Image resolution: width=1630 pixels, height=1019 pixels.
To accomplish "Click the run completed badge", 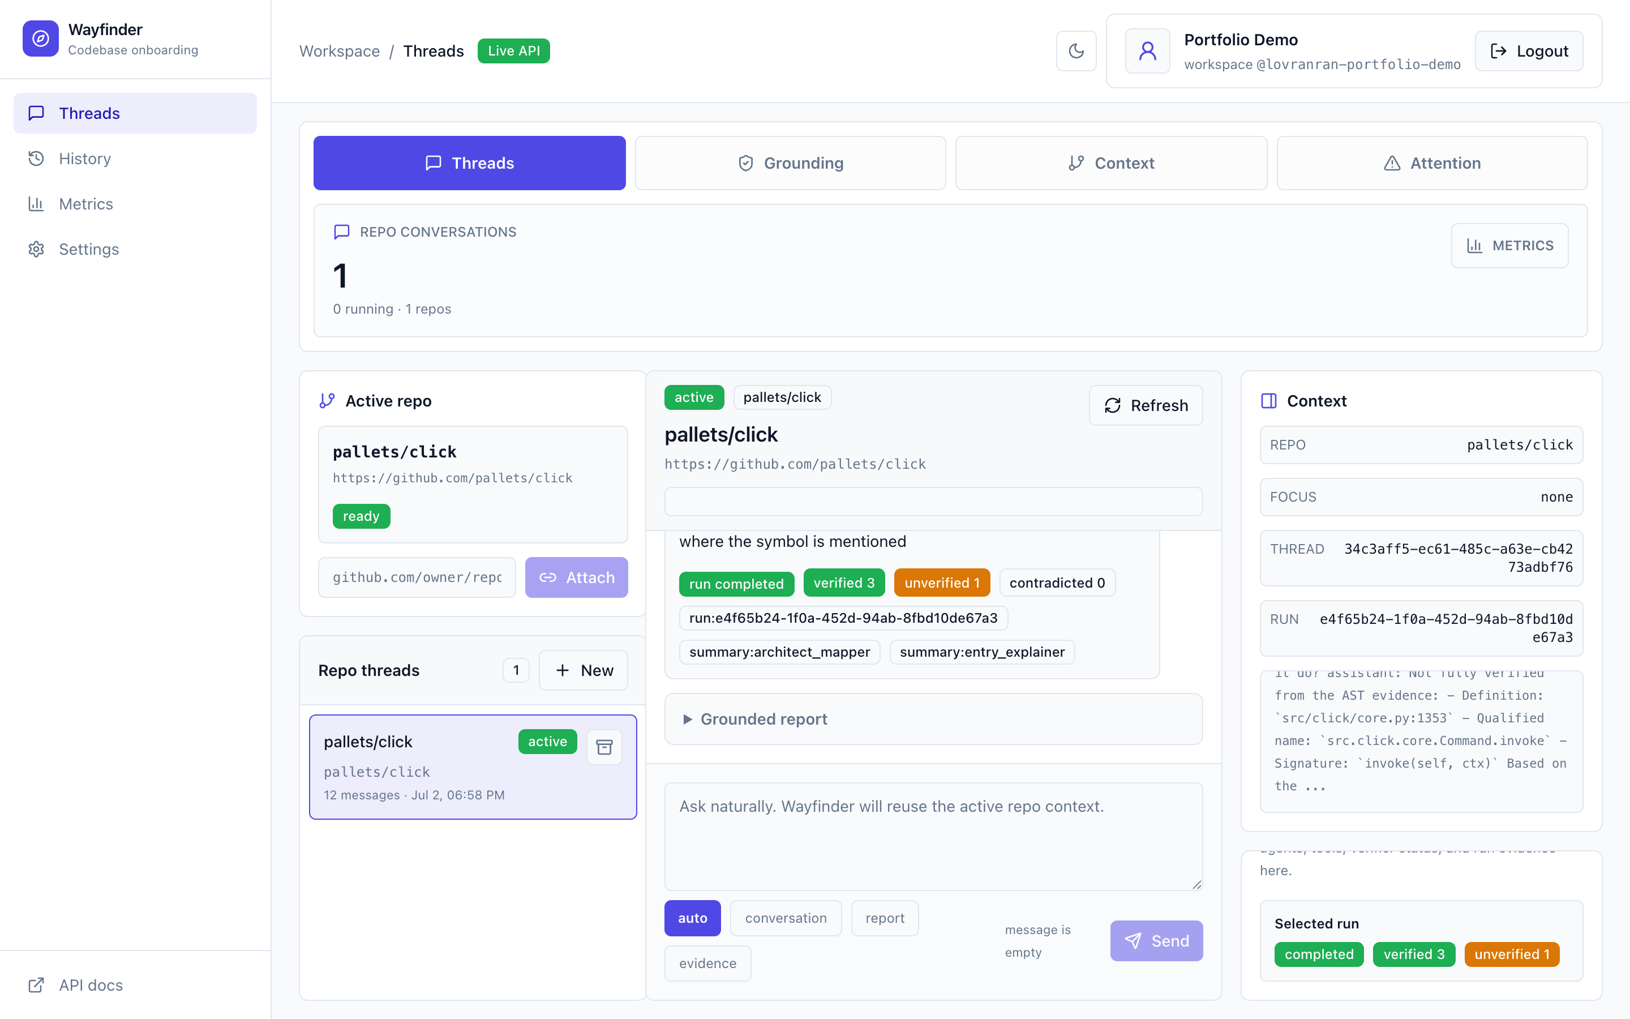I will (736, 583).
